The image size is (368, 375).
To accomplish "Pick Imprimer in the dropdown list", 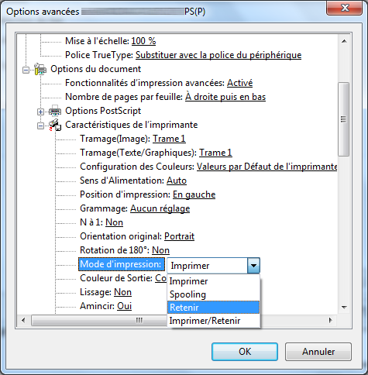I will point(213,281).
